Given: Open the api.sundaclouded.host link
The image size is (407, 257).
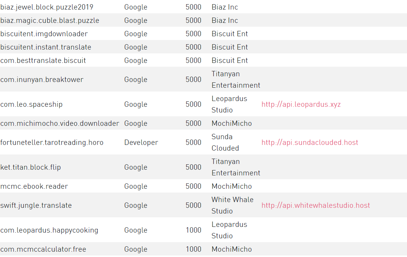Looking at the screenshot, I should [x=310, y=143].
